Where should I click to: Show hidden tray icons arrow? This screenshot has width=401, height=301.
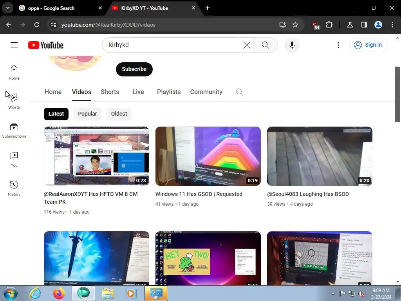(x=333, y=294)
